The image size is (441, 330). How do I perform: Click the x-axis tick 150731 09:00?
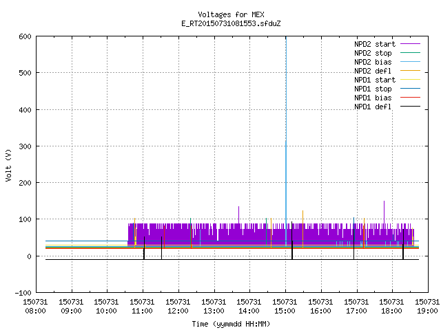[x=71, y=307]
